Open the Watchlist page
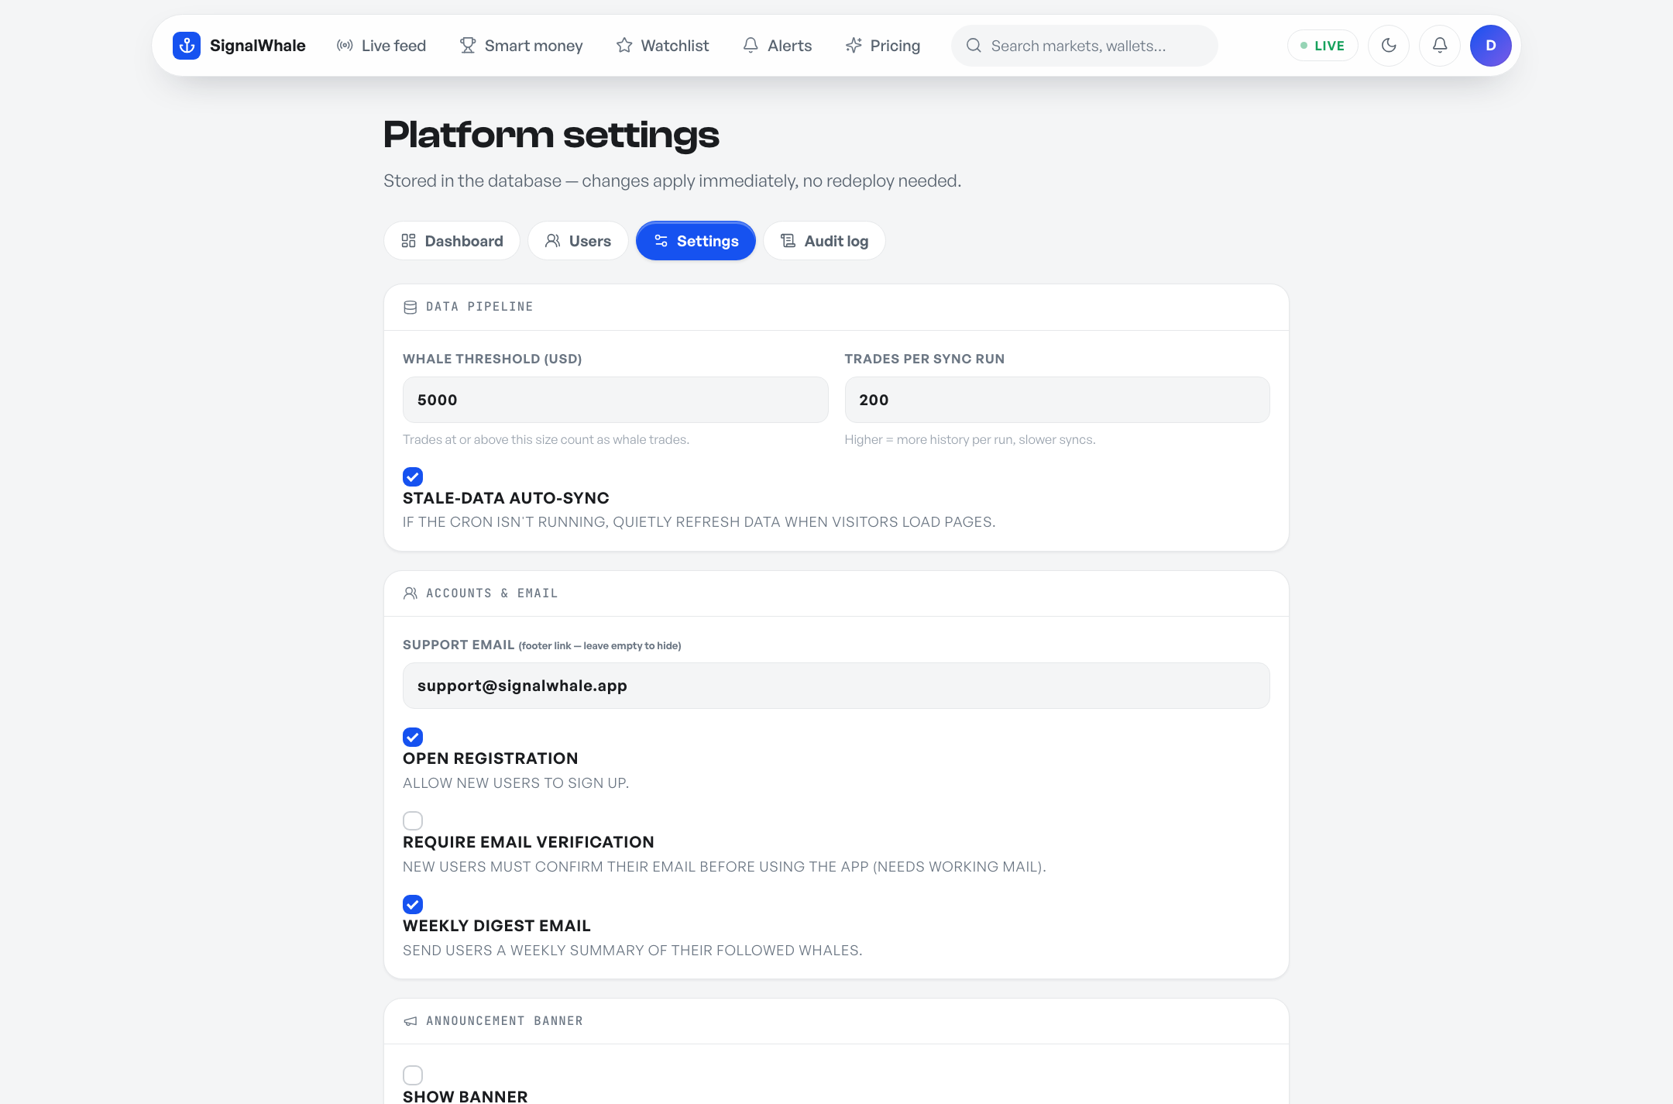This screenshot has width=1673, height=1104. coord(662,46)
